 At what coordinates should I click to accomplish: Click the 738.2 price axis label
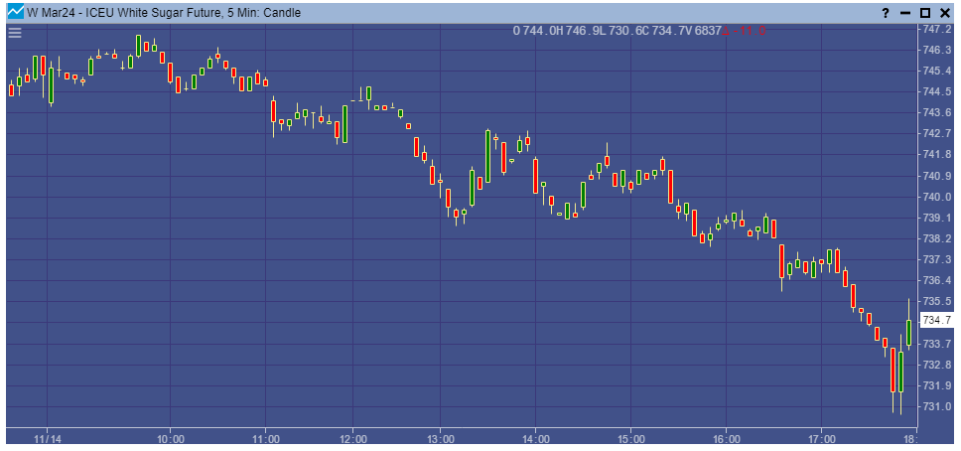(x=936, y=238)
